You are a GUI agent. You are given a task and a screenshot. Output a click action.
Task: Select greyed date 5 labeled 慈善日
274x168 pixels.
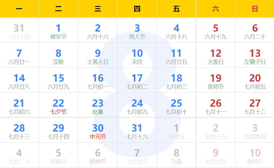click(58, 155)
